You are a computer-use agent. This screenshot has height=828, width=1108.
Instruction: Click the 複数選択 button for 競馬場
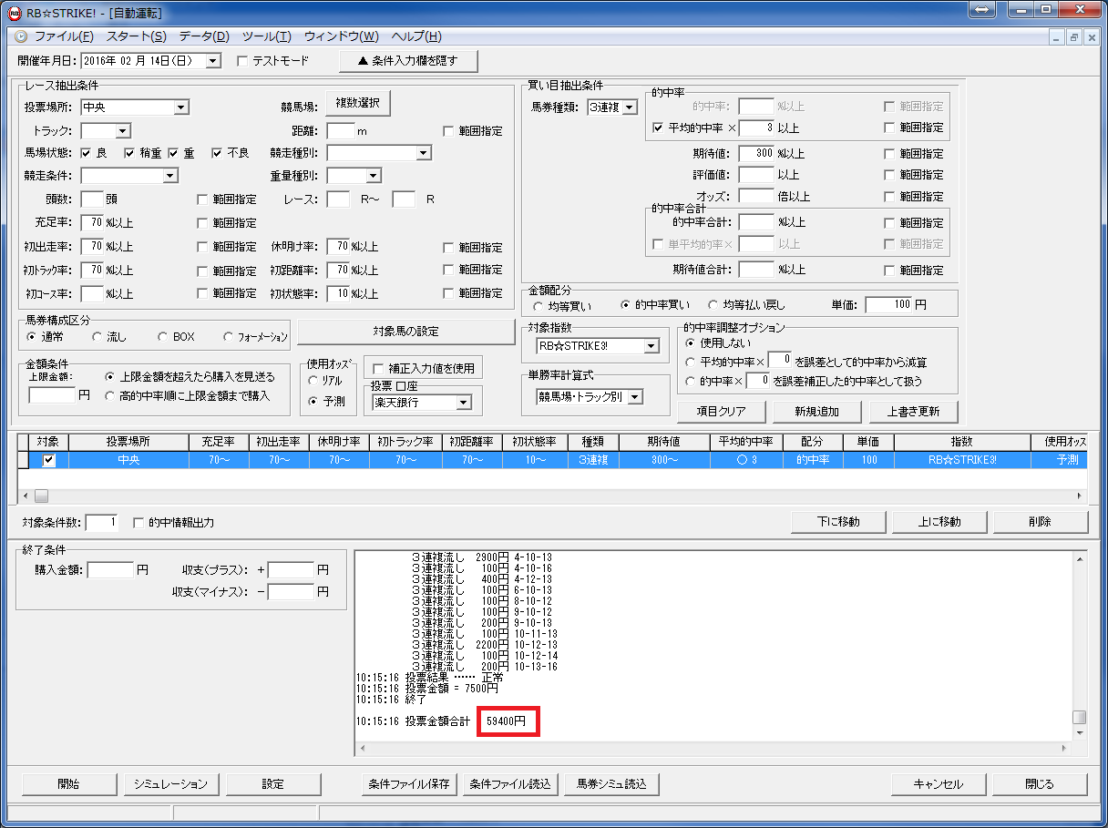[356, 103]
